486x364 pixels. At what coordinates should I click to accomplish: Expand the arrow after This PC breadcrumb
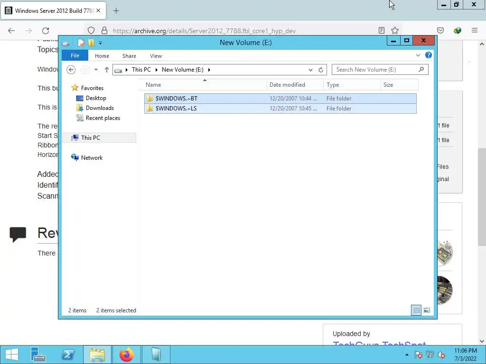(156, 70)
